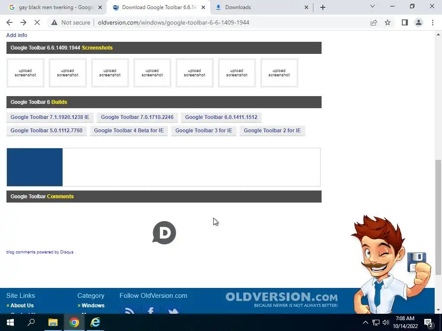Click the address bar URL

tap(174, 22)
